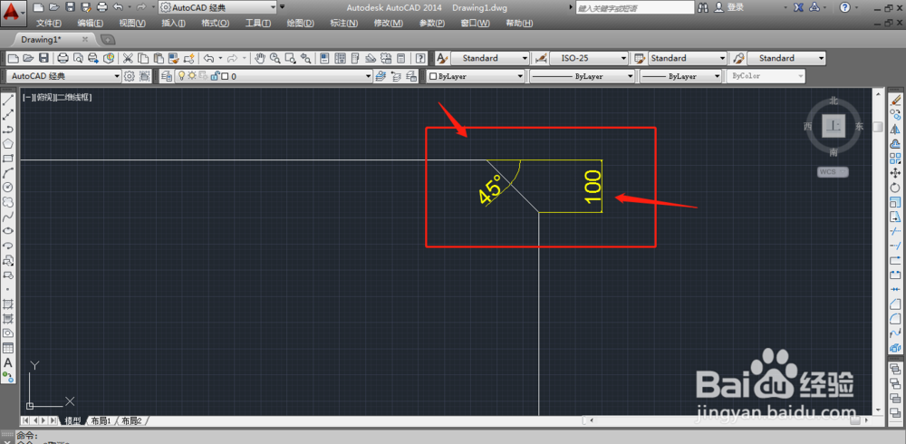906x444 pixels.
Task: Click the Zoom Previous icon
Action: pyautogui.click(x=305, y=58)
